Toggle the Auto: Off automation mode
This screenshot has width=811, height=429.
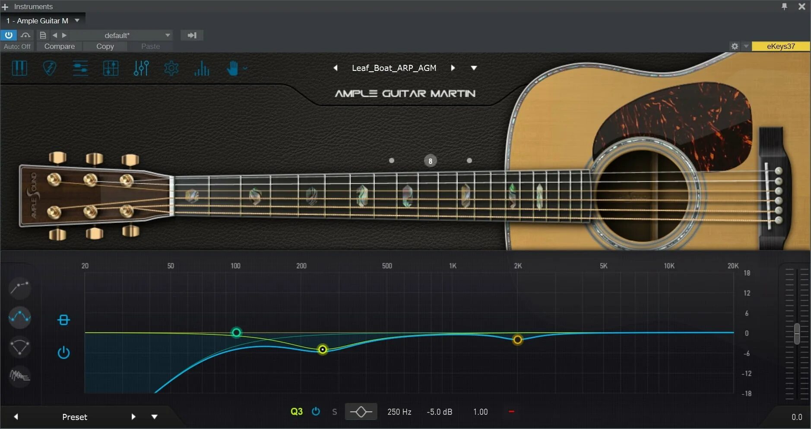click(17, 46)
